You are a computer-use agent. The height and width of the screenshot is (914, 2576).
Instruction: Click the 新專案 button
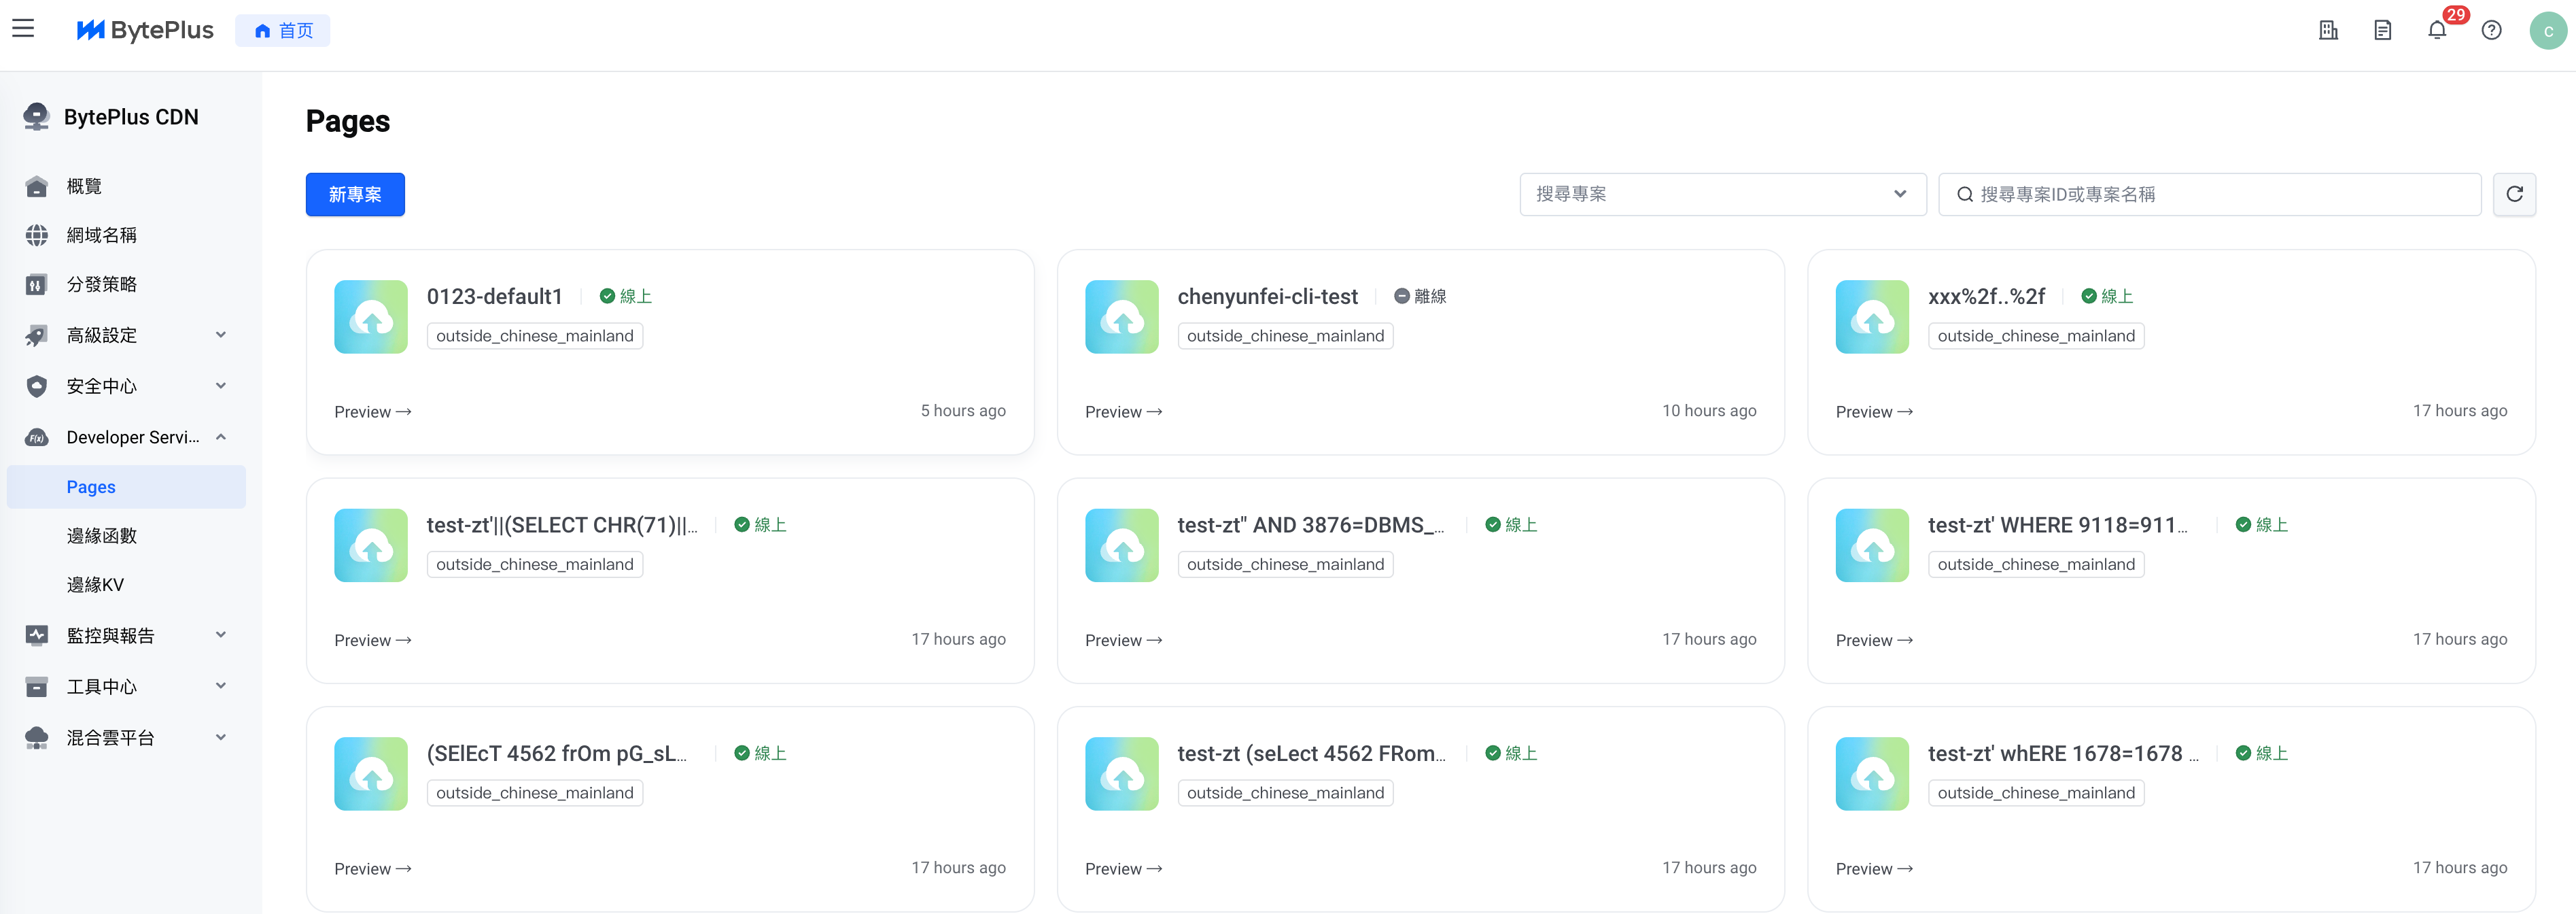click(355, 194)
